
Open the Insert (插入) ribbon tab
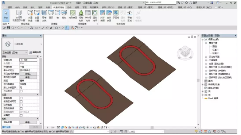[x=32, y=7]
